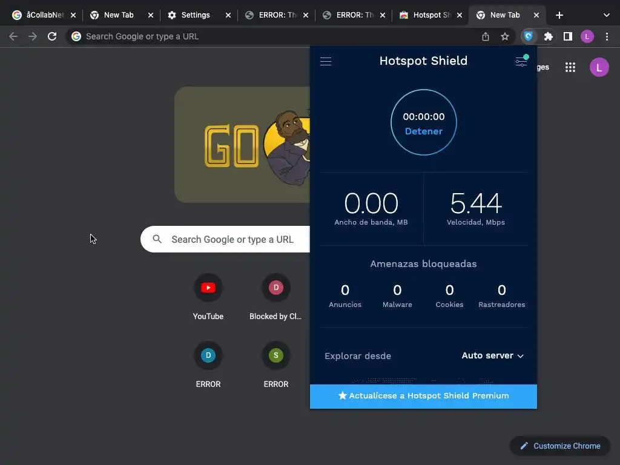Open the Chrome extensions puzzle icon

(548, 36)
